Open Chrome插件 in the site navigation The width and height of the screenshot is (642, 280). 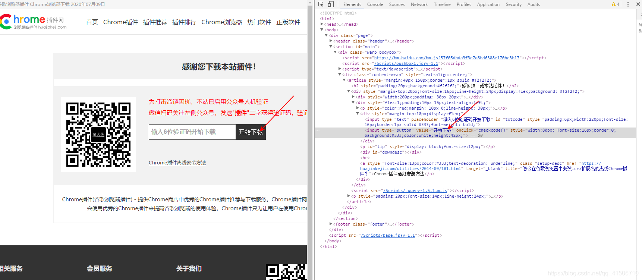120,22
